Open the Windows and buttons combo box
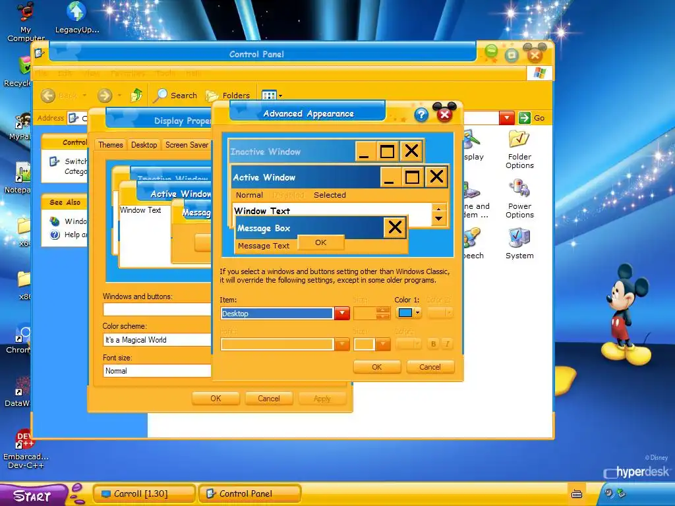675x506 pixels. pyautogui.click(x=157, y=310)
